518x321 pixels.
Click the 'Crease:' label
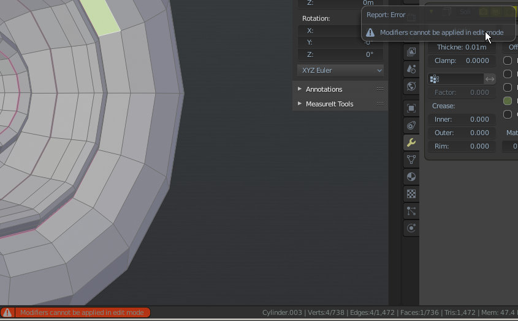443,106
